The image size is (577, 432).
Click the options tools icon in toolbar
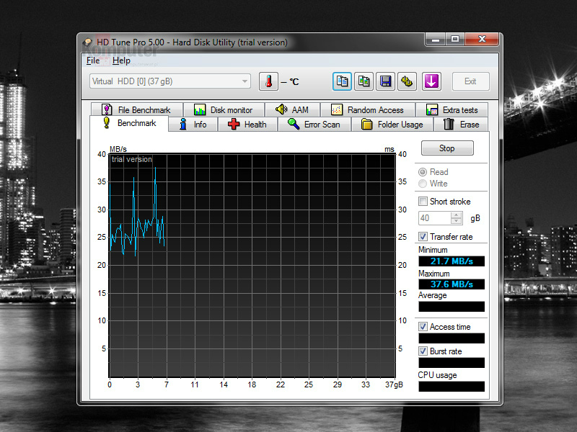tap(407, 81)
